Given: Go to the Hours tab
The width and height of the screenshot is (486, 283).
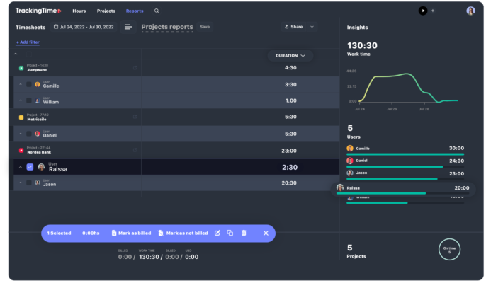Looking at the screenshot, I should [x=79, y=11].
